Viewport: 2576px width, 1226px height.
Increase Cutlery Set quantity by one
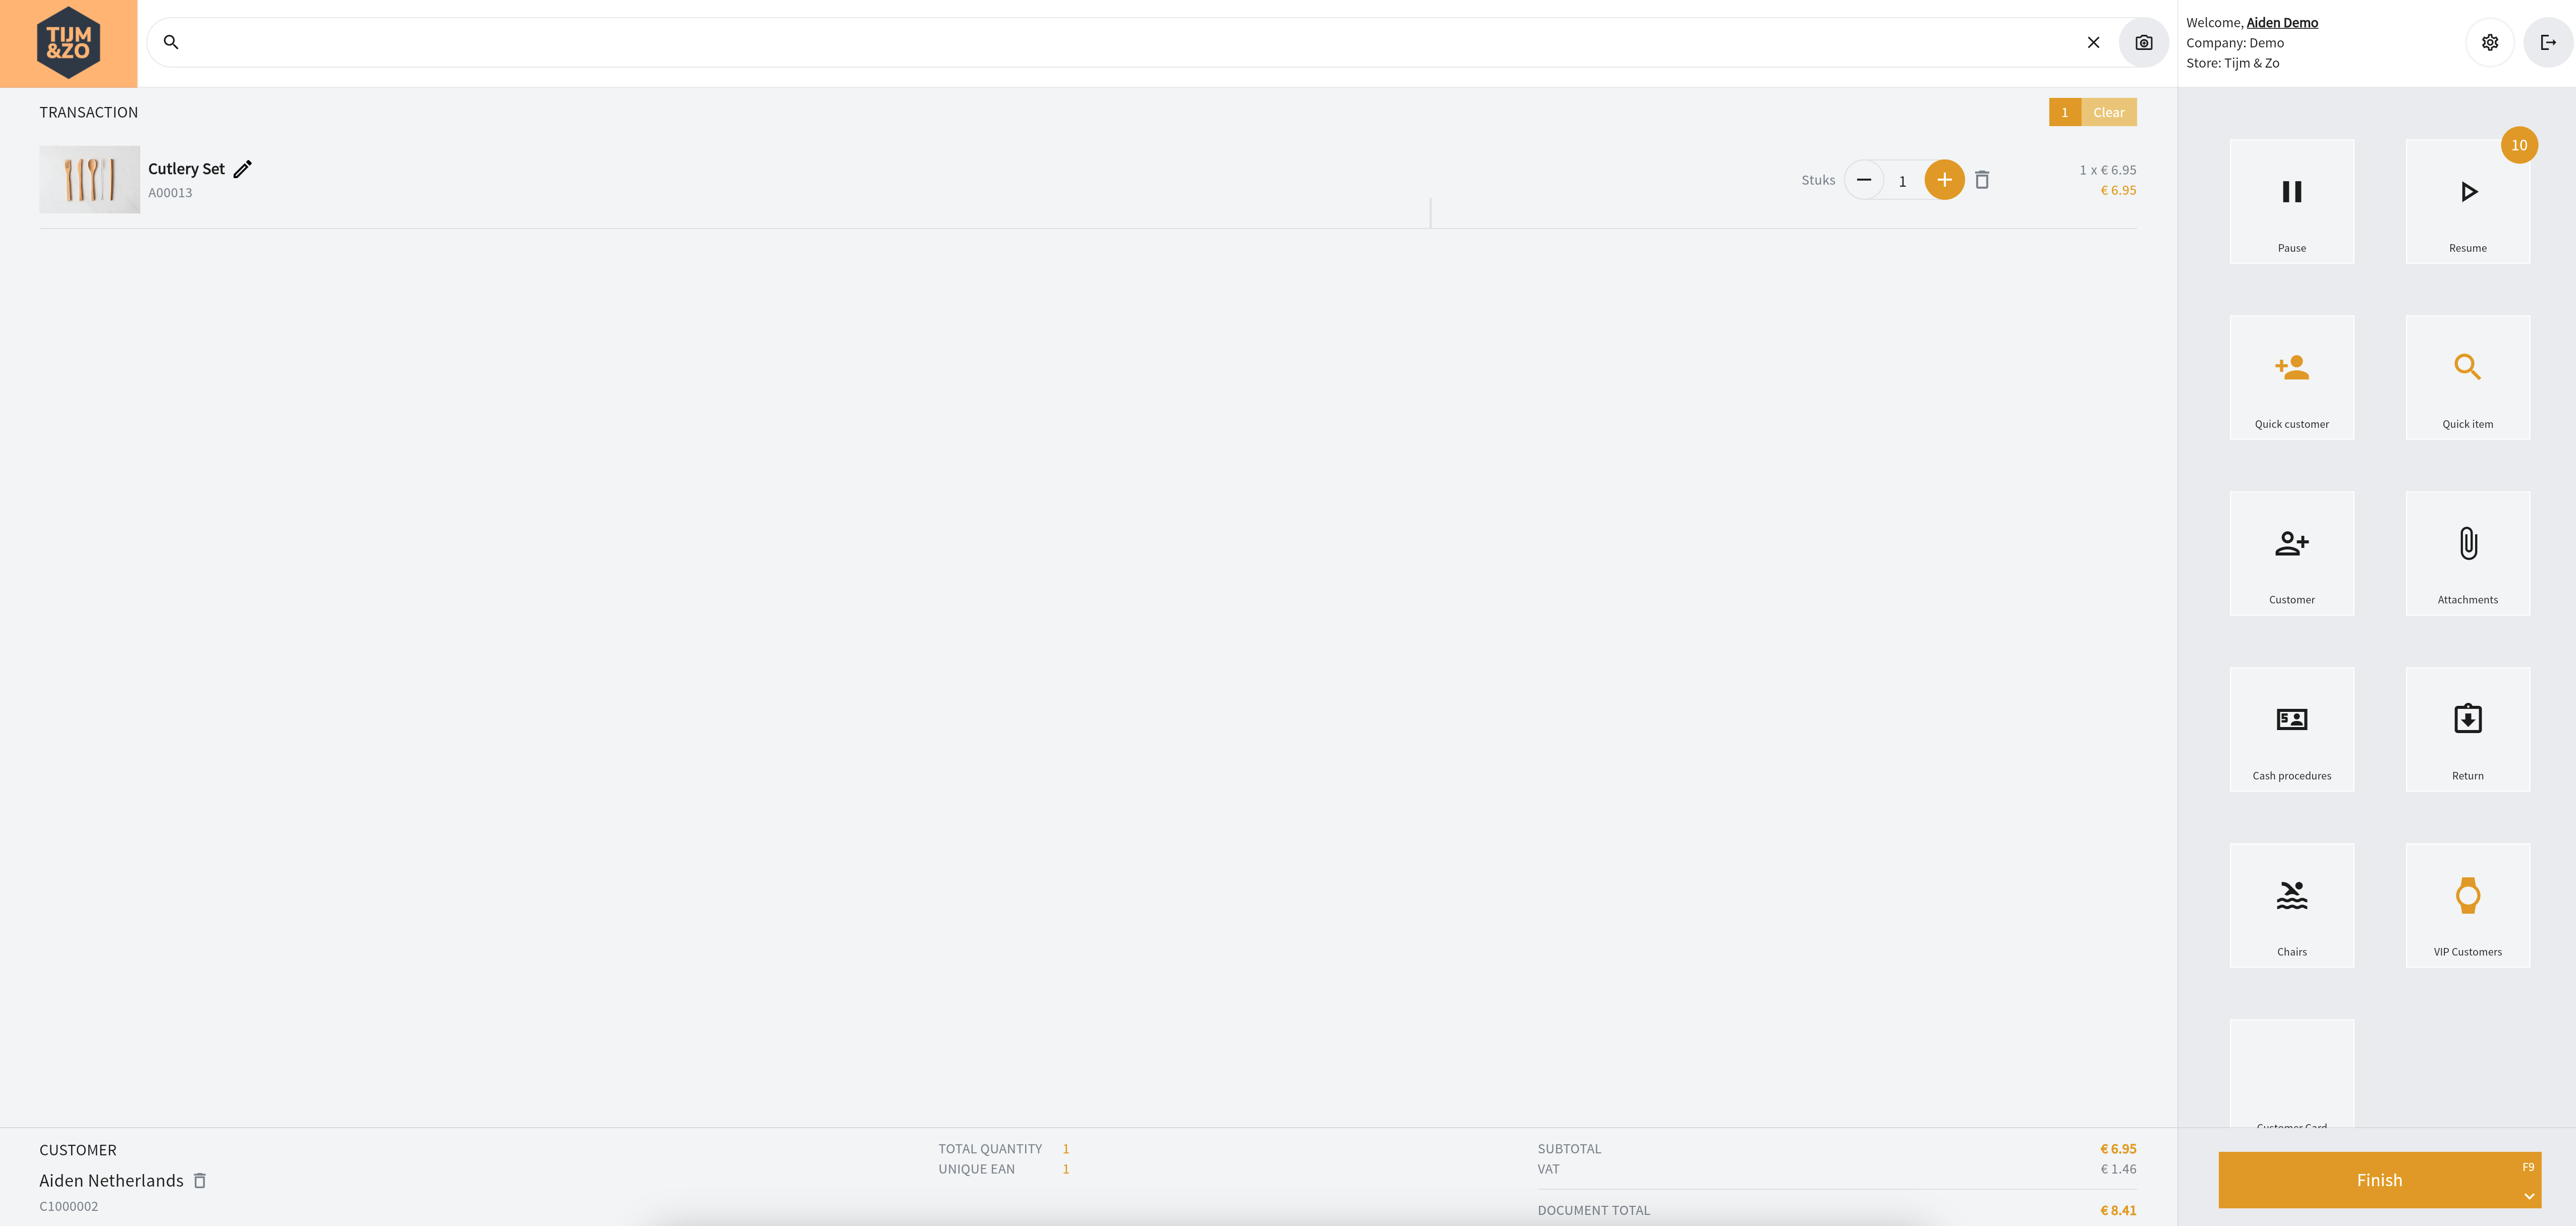pos(1944,180)
